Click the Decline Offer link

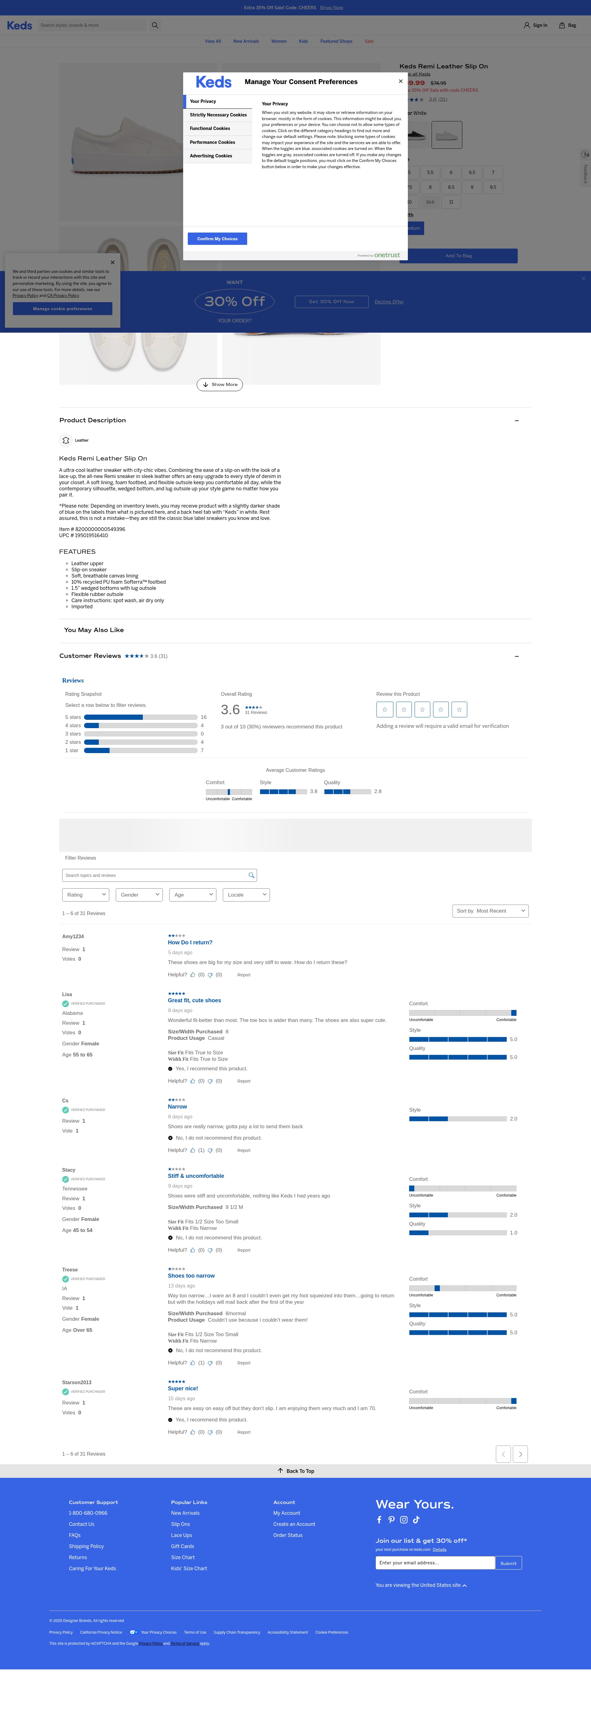pyautogui.click(x=389, y=302)
